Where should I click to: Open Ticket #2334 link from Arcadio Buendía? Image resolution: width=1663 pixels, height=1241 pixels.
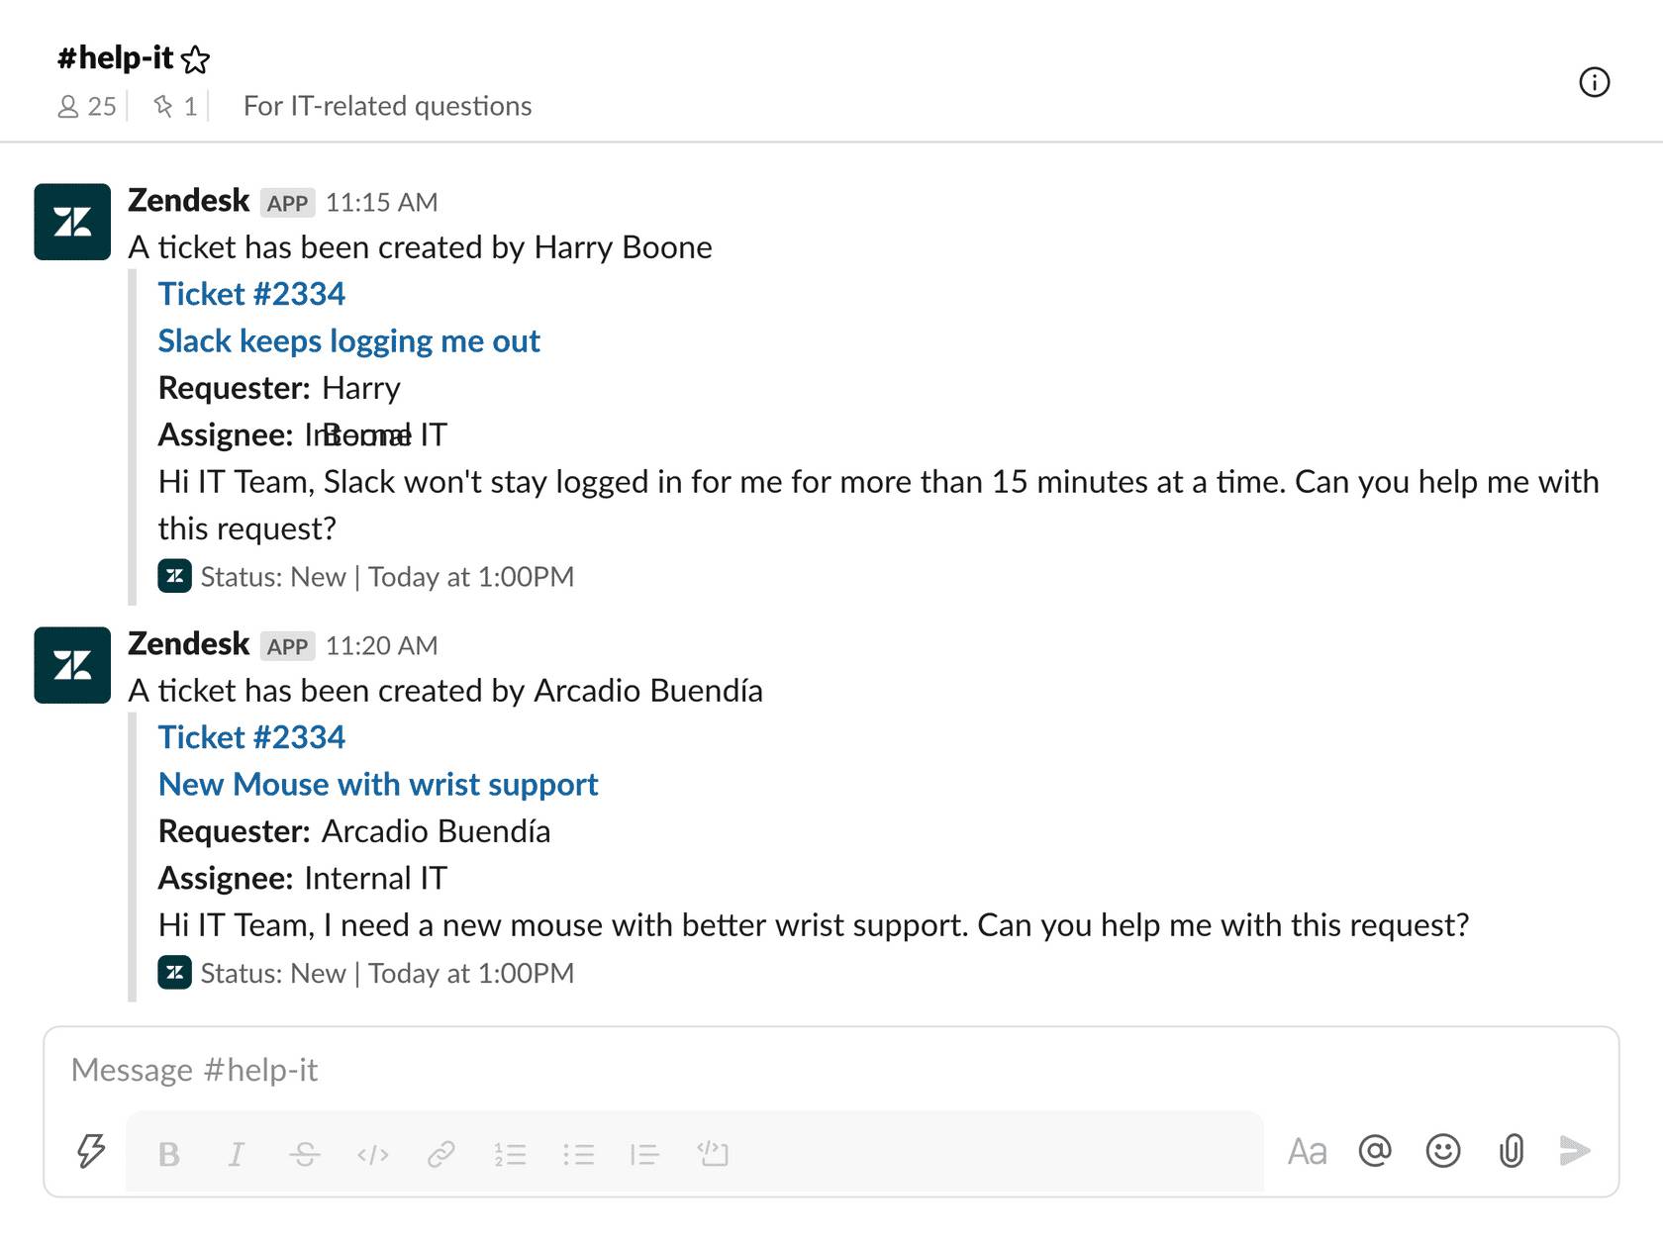251,737
